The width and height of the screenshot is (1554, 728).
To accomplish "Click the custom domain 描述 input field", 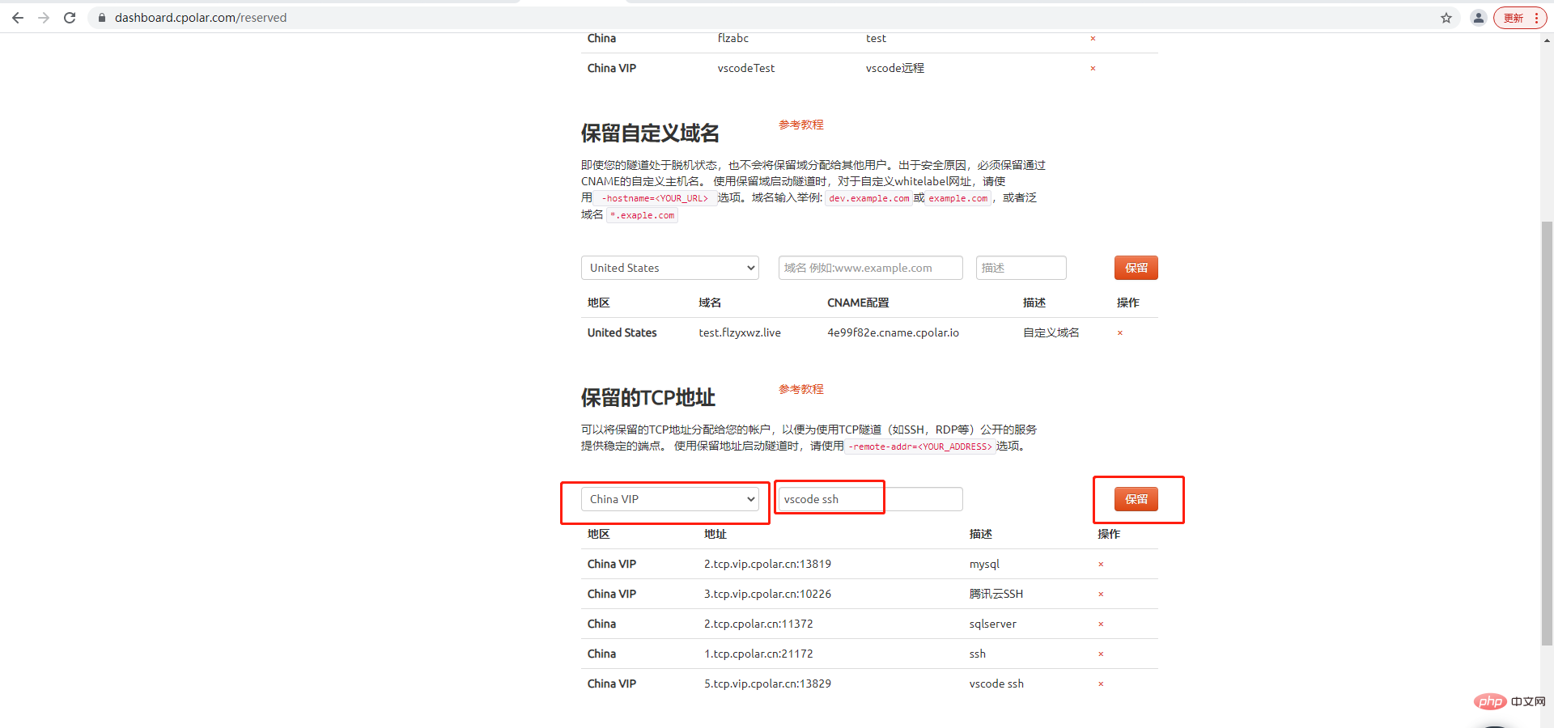I will [x=1021, y=268].
